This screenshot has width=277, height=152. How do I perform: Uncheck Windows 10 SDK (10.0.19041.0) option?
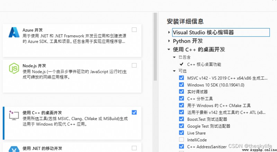point(181,85)
